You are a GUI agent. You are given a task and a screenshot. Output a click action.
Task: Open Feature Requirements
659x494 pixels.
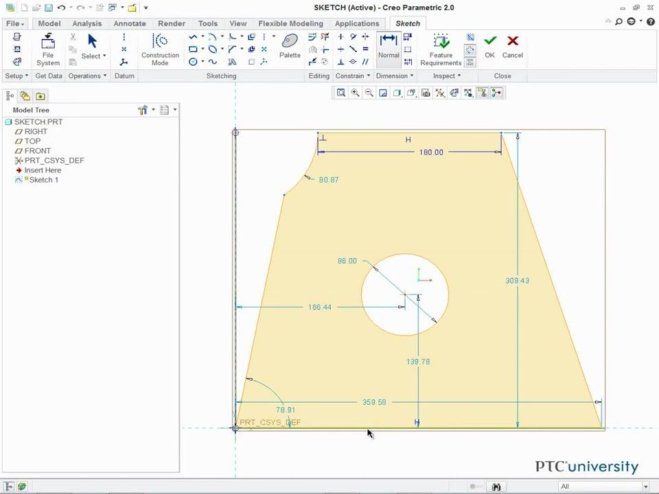[x=441, y=49]
